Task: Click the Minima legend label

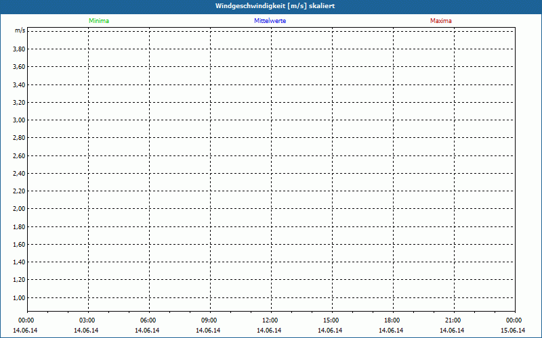Action: click(x=98, y=21)
